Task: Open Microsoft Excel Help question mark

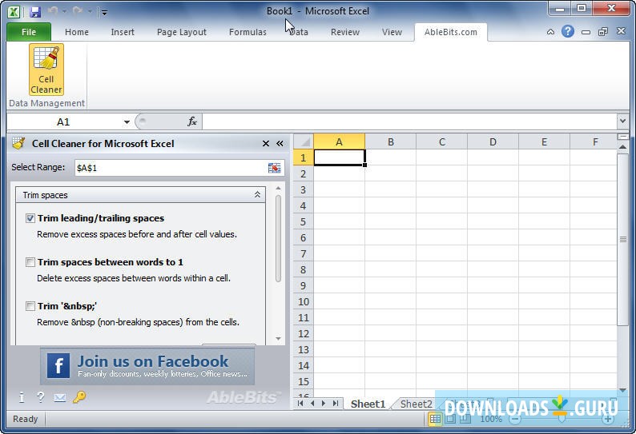Action: click(x=568, y=31)
